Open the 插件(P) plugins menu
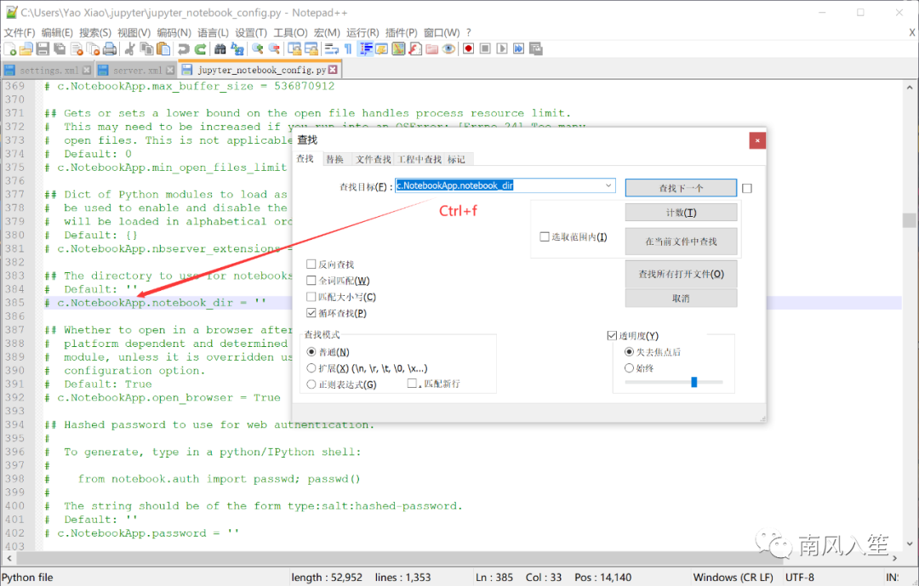 pyautogui.click(x=401, y=32)
